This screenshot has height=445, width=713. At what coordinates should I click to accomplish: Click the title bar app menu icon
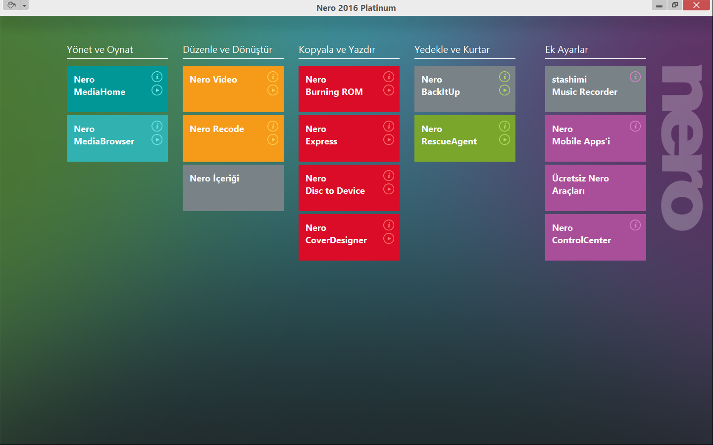11,5
